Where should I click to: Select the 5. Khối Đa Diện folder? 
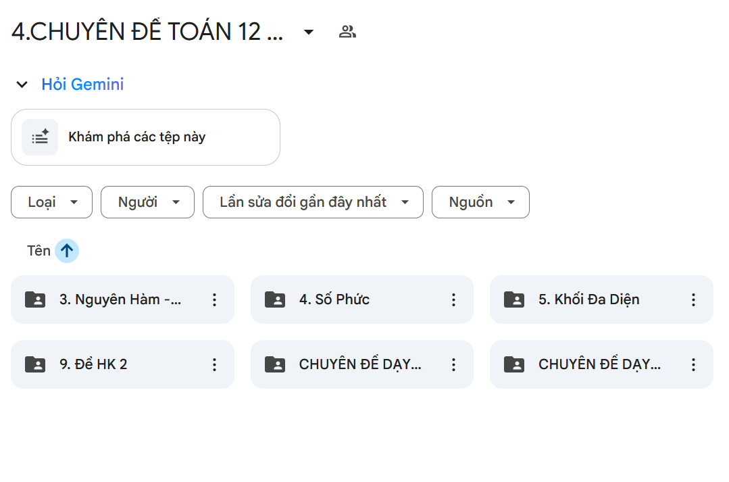588,299
